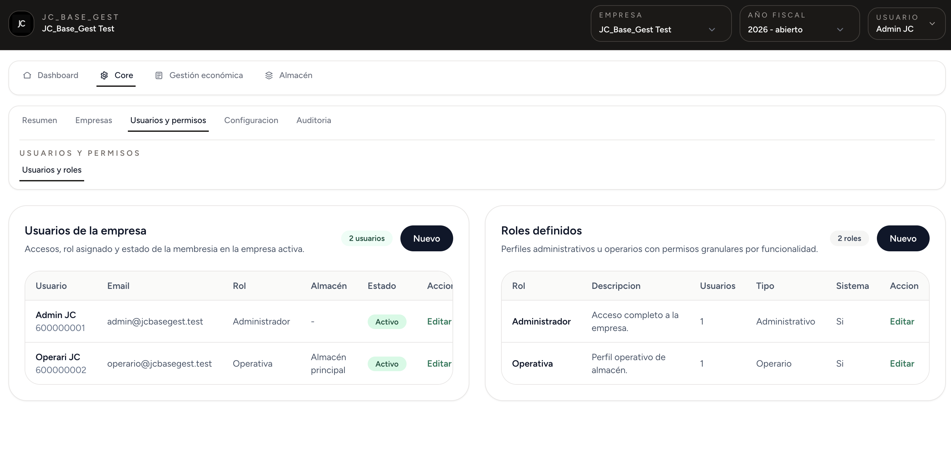Click email operario@jcbasegest.test

(x=160, y=364)
